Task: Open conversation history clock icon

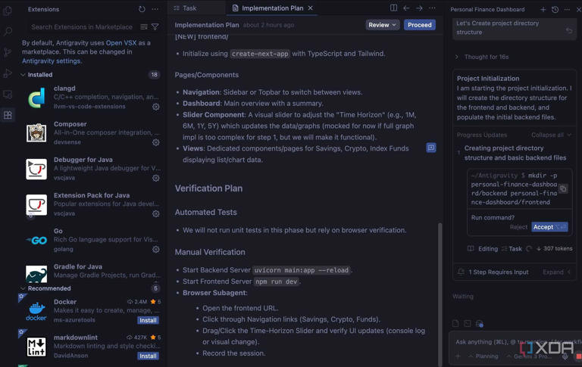Action: click(555, 10)
